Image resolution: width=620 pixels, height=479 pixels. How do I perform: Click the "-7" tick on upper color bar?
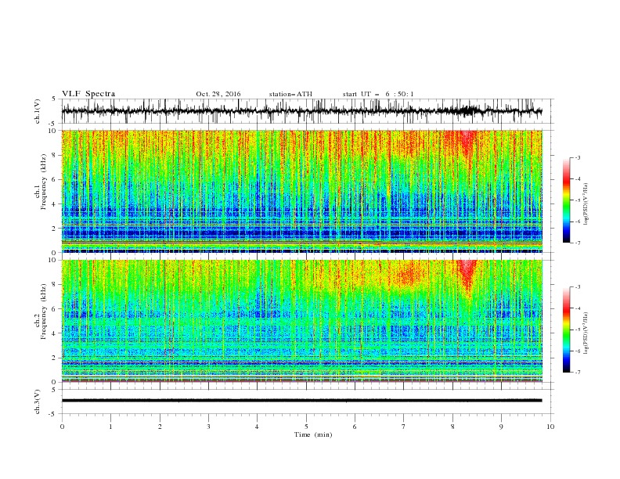(x=577, y=243)
